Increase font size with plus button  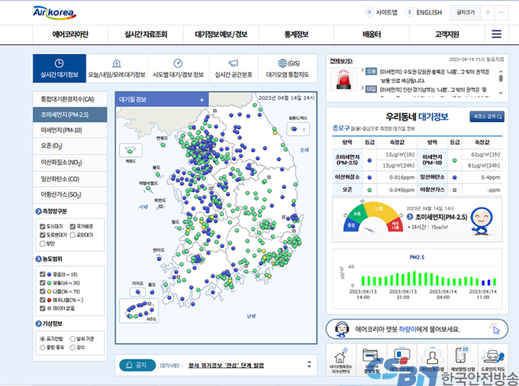point(488,12)
